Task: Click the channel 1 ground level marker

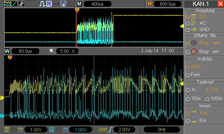Action: [x=2, y=98]
